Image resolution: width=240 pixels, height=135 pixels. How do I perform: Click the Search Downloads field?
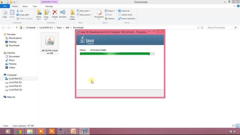222,27
